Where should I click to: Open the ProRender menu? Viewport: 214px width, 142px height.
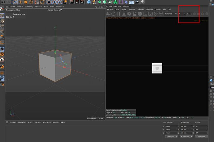(60, 7)
